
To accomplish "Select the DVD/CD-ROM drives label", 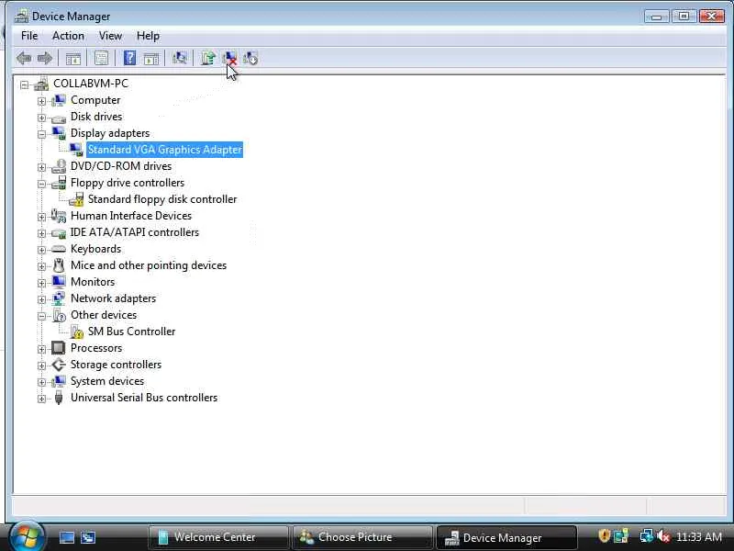I will (121, 166).
